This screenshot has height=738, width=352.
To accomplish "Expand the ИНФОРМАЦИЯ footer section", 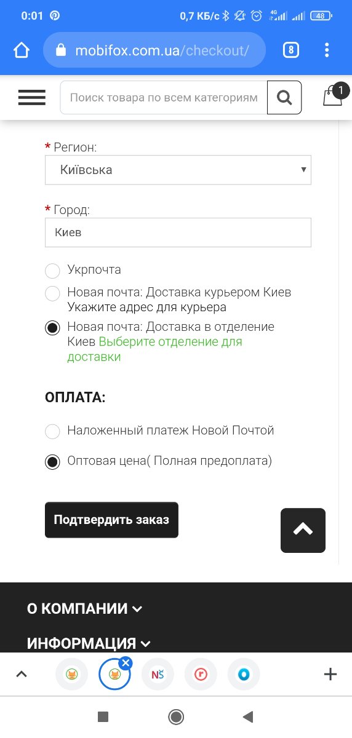I will [x=89, y=644].
